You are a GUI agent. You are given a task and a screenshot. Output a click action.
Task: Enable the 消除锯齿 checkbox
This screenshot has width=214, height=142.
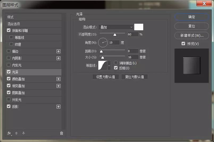[x=116, y=63]
